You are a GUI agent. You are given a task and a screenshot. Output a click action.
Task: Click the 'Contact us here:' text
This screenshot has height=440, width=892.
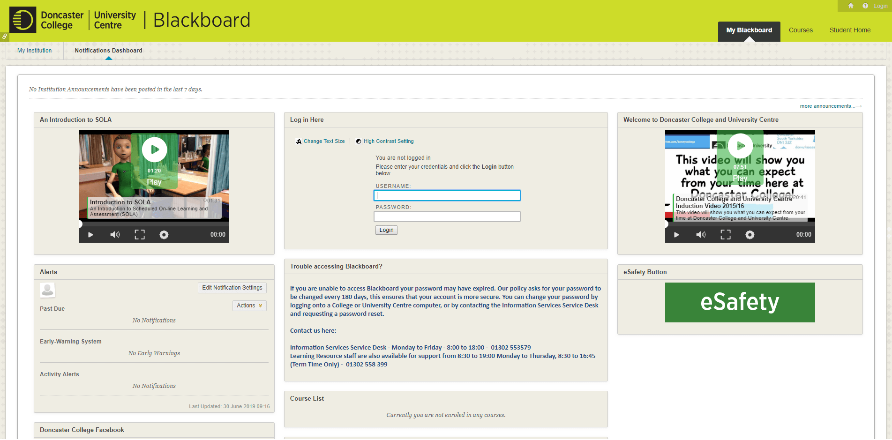[x=313, y=331]
